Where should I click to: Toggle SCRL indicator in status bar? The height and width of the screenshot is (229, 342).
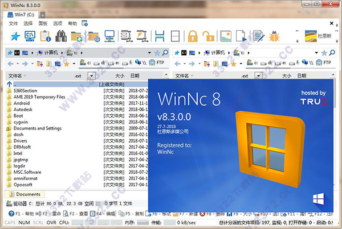(x=38, y=223)
